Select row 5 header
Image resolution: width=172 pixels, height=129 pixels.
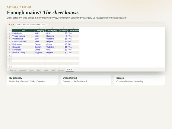(x=9, y=42)
